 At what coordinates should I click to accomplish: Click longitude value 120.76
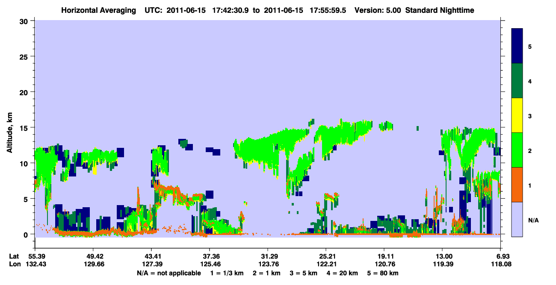tap(384, 264)
